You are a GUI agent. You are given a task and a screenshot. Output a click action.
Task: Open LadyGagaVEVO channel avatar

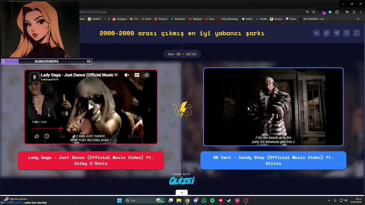pos(35,77)
